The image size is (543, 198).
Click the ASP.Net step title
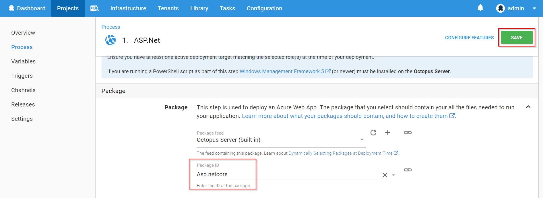click(x=147, y=40)
